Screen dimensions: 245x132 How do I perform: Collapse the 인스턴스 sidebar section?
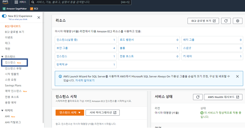(x=2, y=57)
